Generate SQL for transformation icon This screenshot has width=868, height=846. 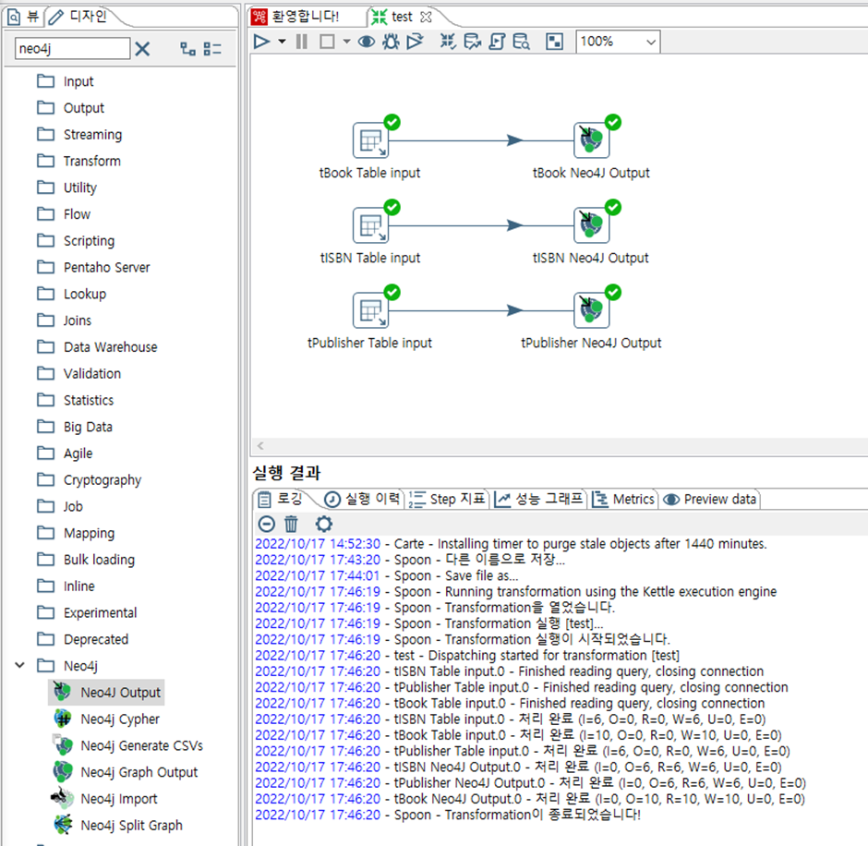pos(497,42)
